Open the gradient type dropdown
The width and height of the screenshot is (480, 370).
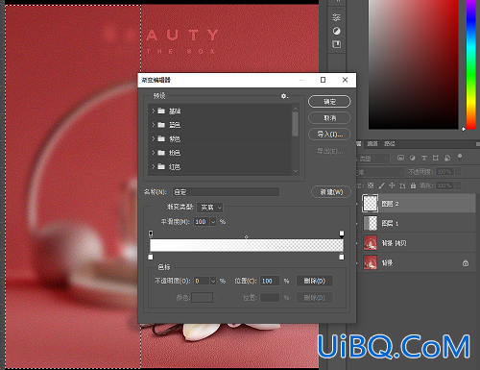(210, 208)
